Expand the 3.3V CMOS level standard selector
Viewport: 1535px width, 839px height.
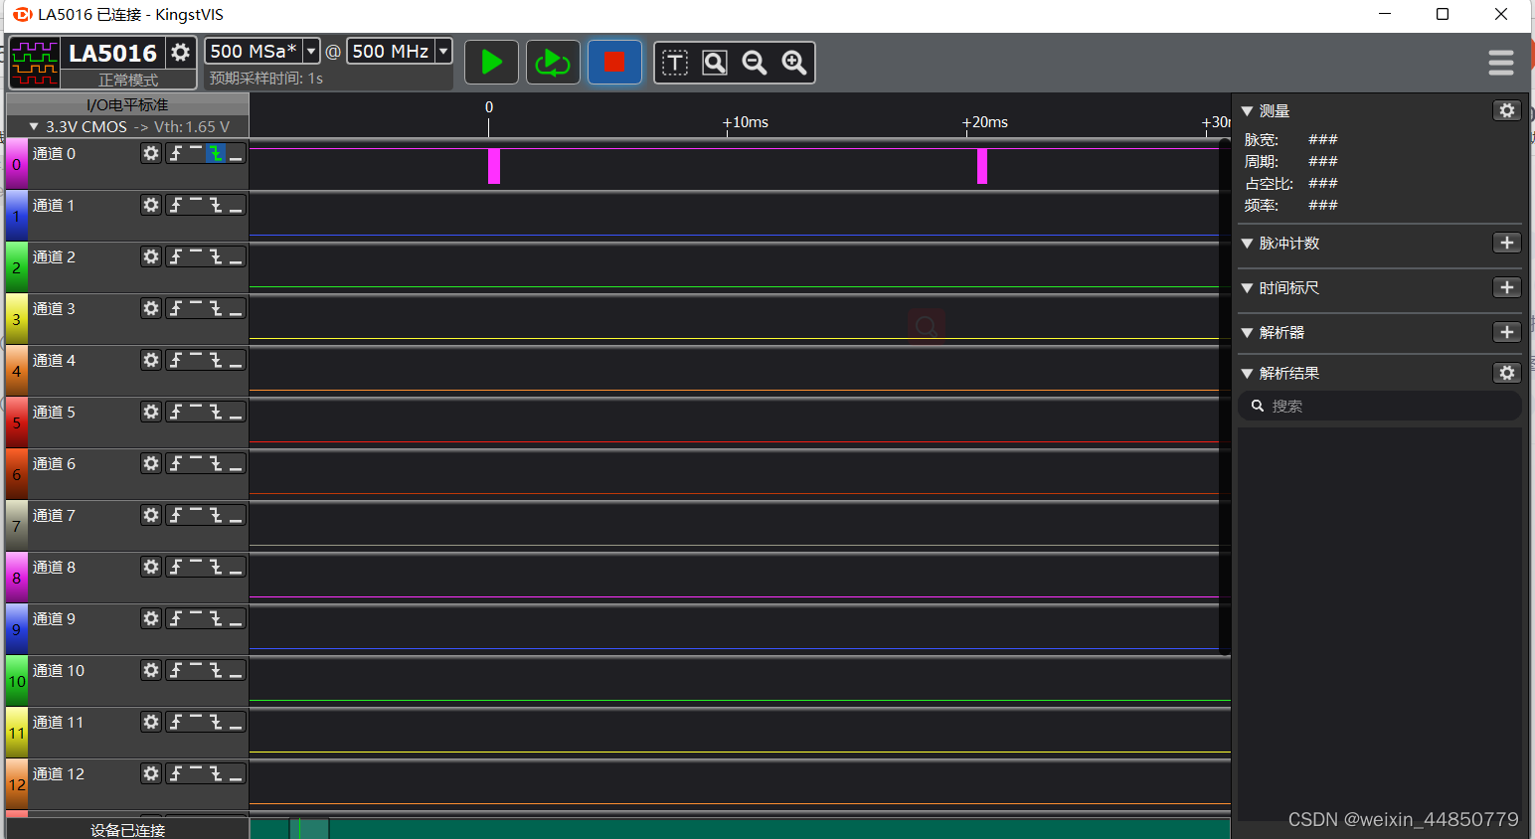click(x=127, y=126)
